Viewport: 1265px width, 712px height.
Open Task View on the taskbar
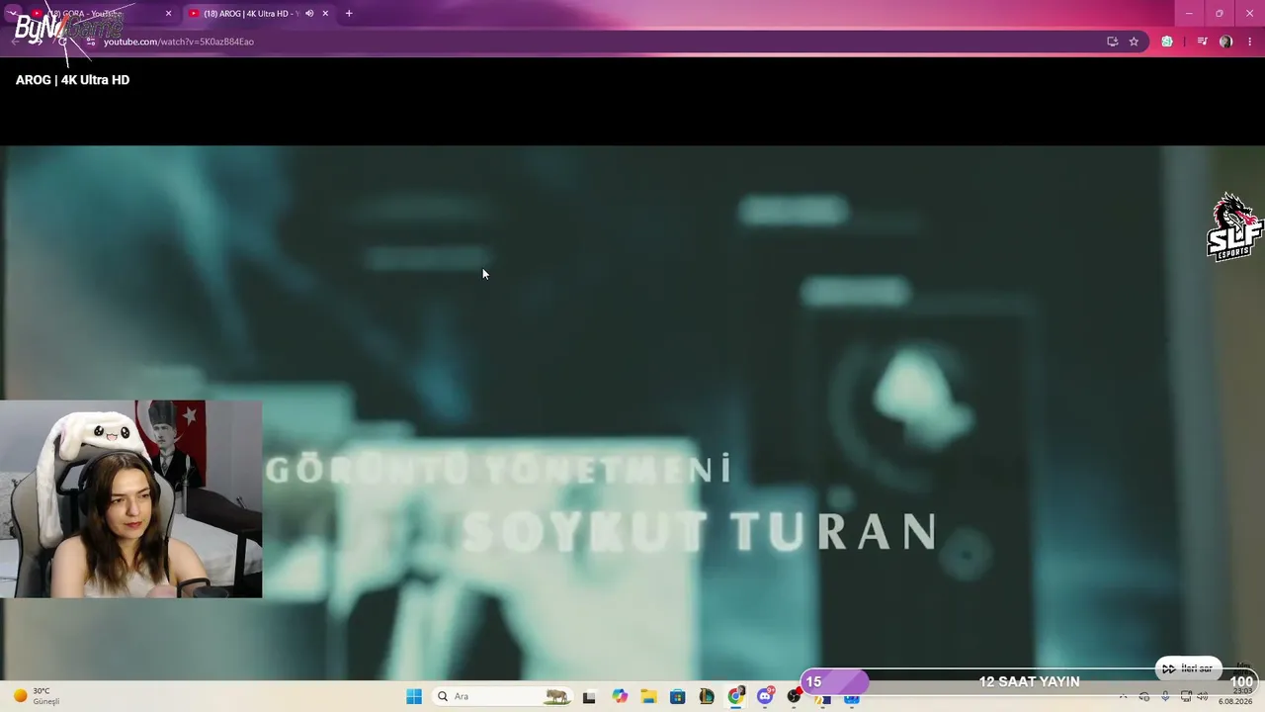[x=589, y=696]
